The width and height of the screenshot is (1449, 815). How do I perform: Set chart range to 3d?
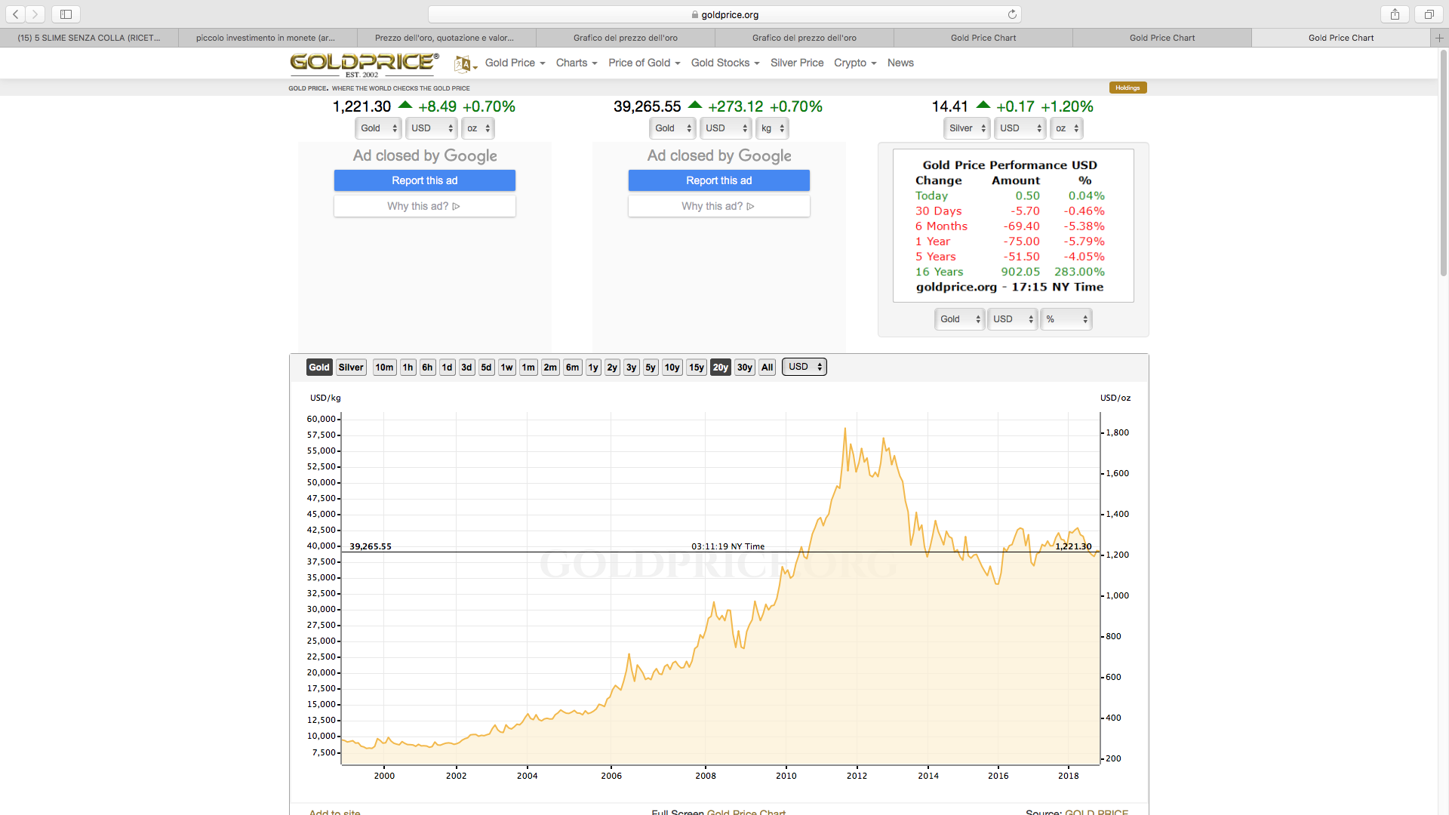467,368
